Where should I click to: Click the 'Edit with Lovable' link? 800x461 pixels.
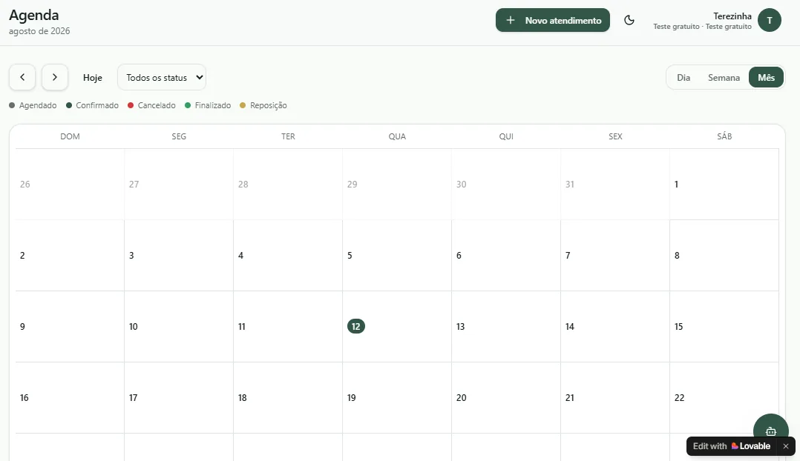(731, 446)
